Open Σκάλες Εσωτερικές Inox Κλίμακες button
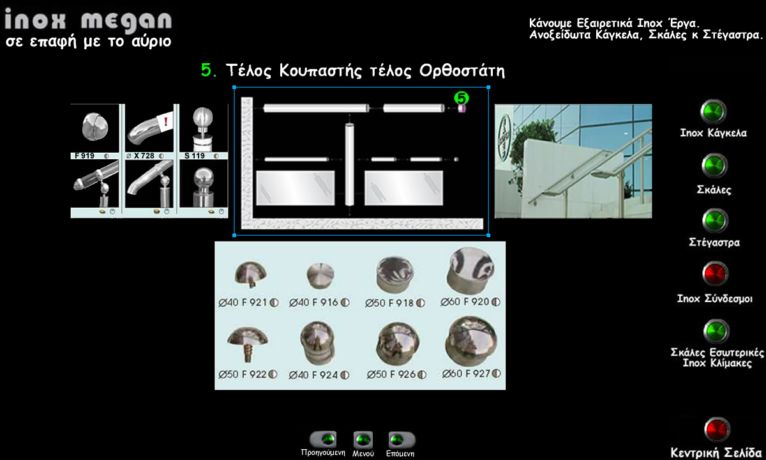 click(716, 331)
